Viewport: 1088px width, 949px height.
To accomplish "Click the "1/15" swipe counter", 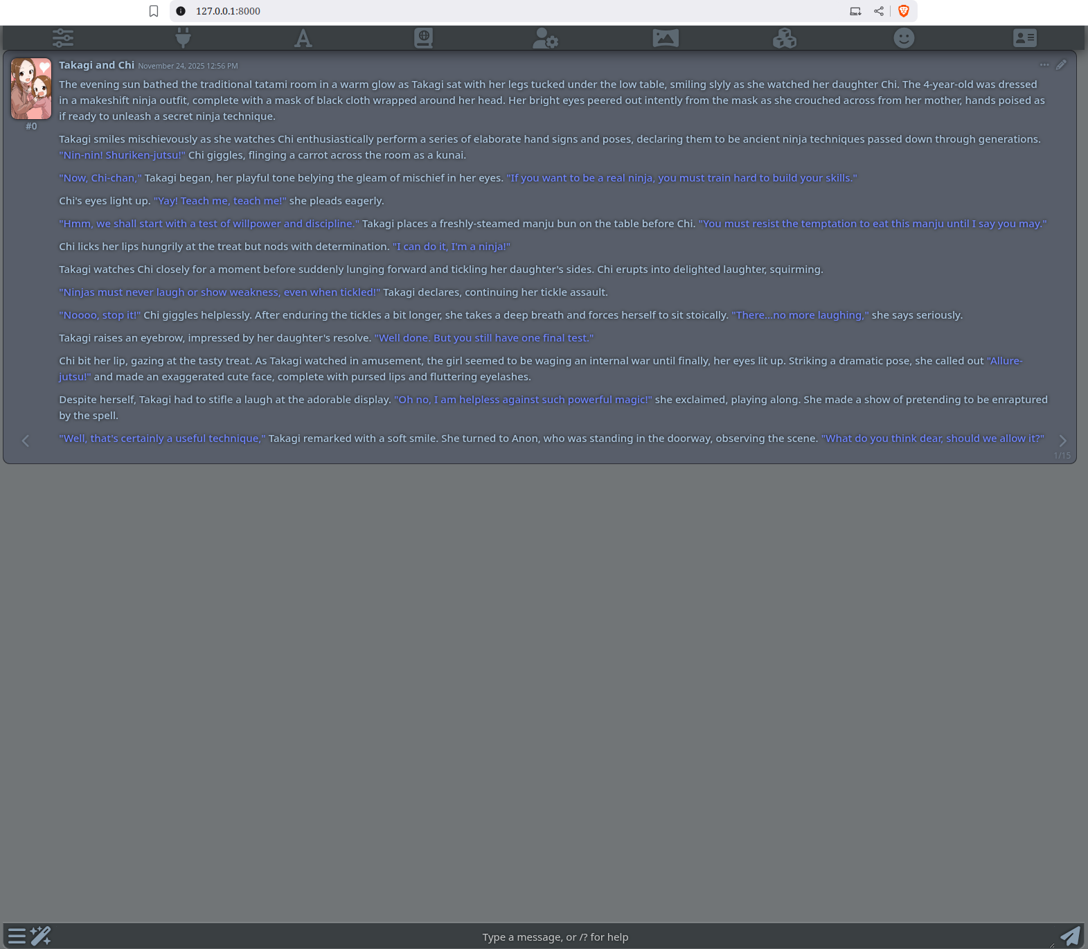I will click(1062, 456).
